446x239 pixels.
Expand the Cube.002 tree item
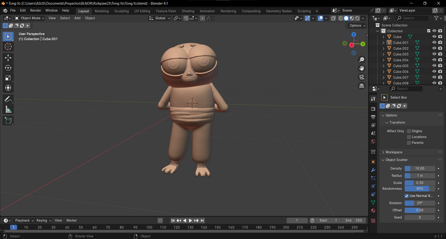point(383,48)
